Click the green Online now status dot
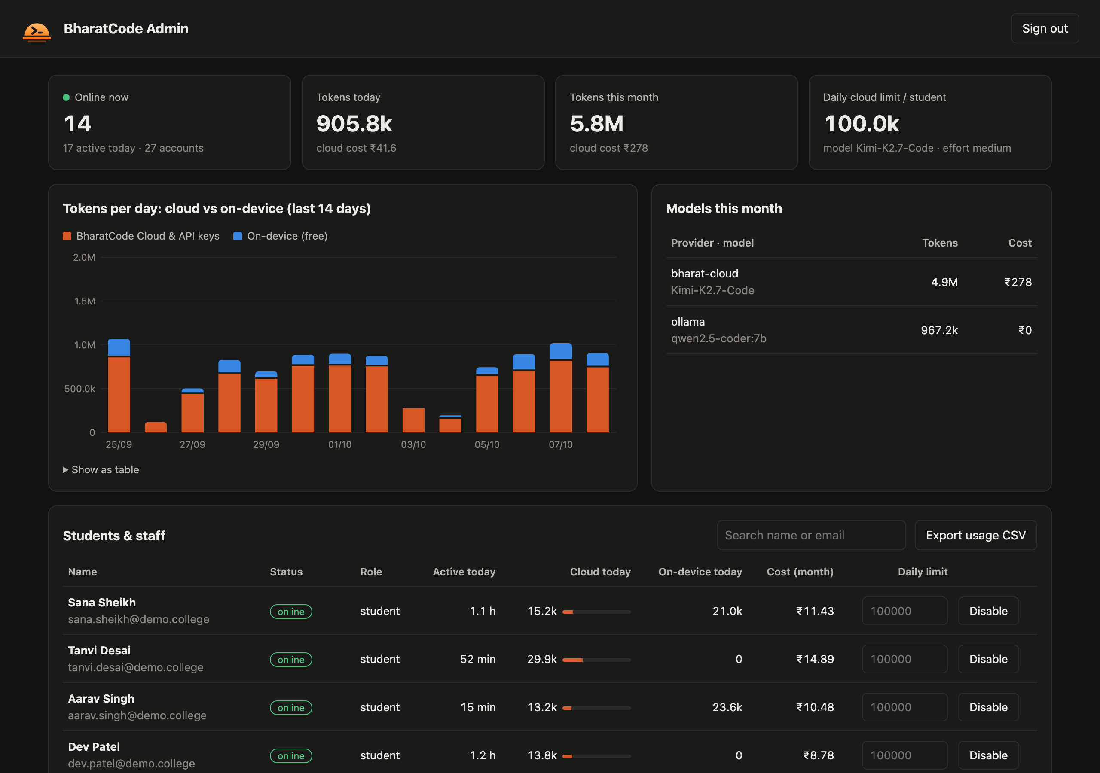Screen dimensions: 1100x773 tap(66, 98)
